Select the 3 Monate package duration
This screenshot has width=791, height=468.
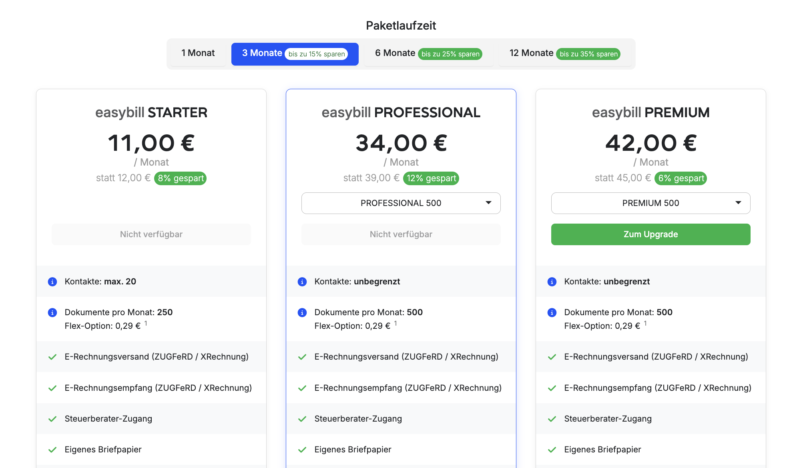coord(295,54)
